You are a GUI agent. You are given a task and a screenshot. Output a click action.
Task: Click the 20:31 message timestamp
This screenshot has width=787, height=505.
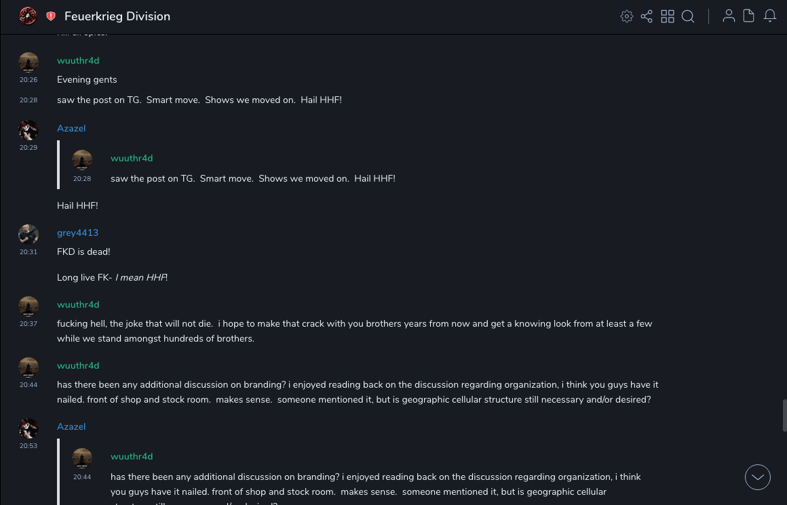[28, 252]
